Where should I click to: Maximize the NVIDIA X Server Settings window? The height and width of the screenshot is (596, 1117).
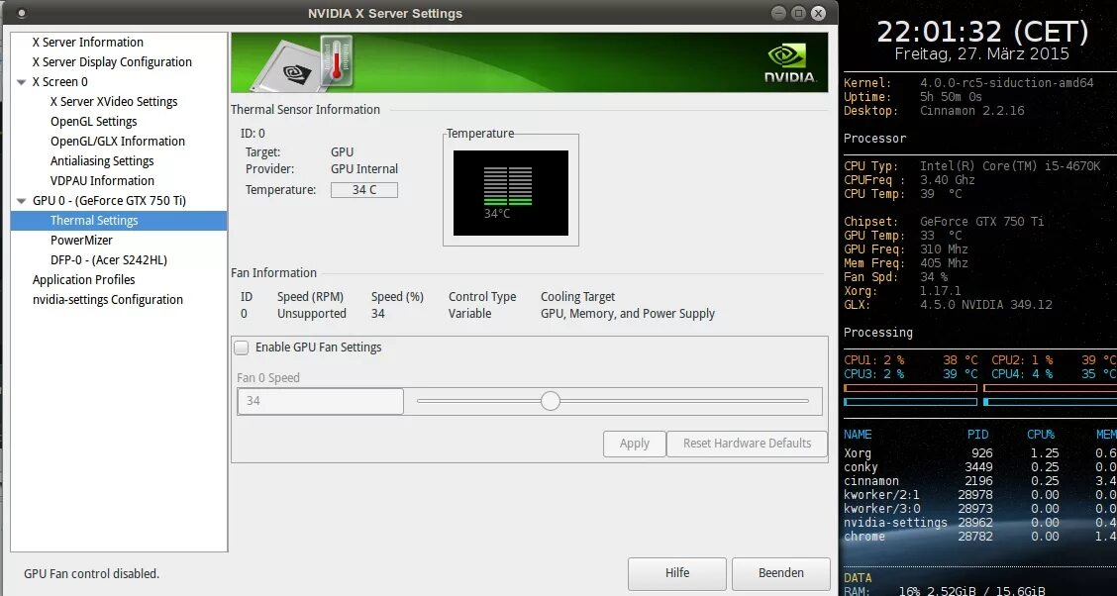pyautogui.click(x=798, y=13)
